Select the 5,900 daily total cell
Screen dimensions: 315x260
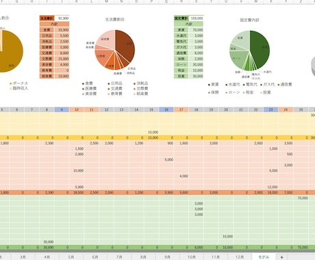click(x=166, y=192)
